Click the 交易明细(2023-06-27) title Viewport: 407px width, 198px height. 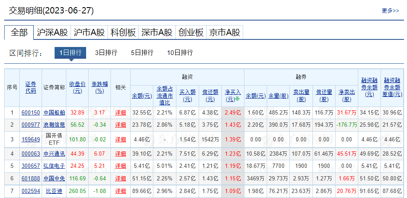[51, 10]
